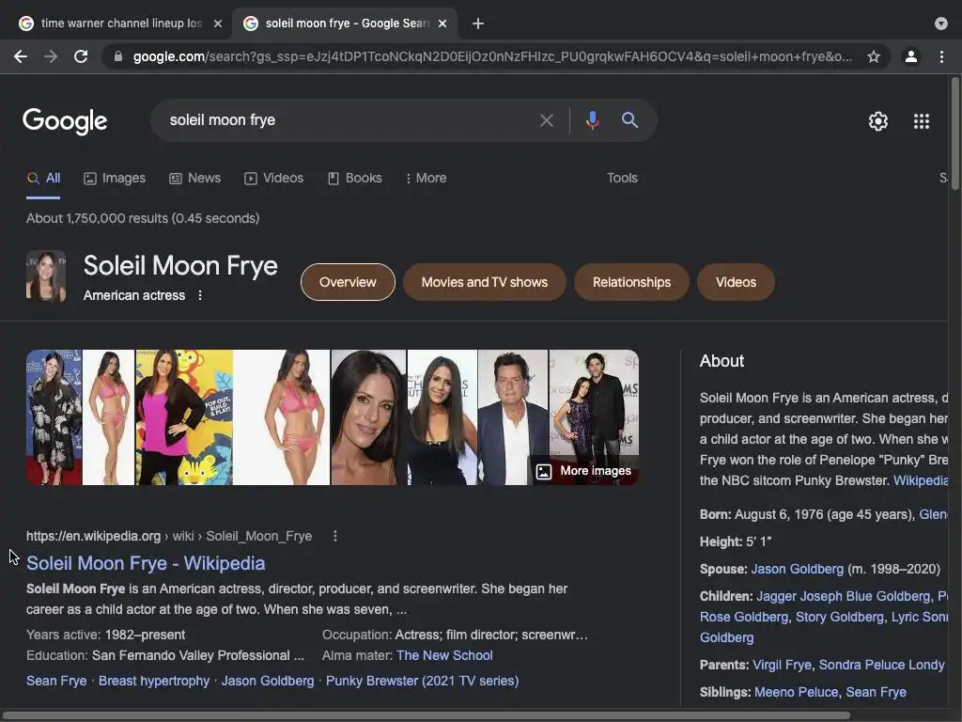This screenshot has height=722, width=962.
Task: Click the address bar URL
Action: pyautogui.click(x=492, y=57)
